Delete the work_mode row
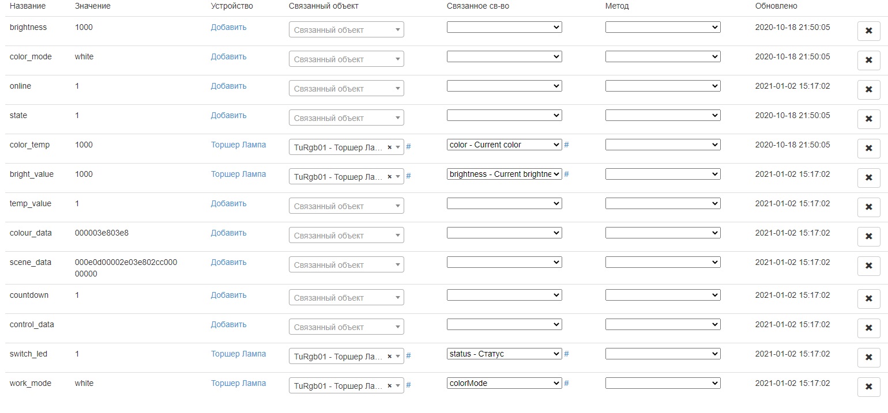The height and width of the screenshot is (413, 888). [868, 388]
